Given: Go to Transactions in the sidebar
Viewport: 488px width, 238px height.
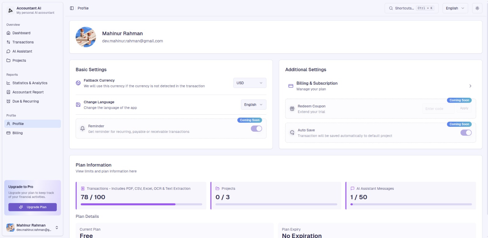Looking at the screenshot, I should [x=33, y=42].
